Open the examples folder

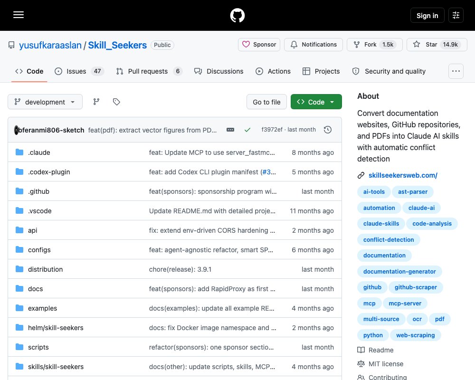(42, 308)
